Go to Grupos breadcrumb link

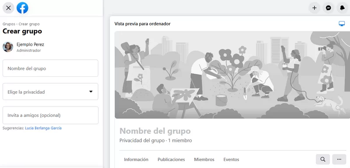(9, 24)
